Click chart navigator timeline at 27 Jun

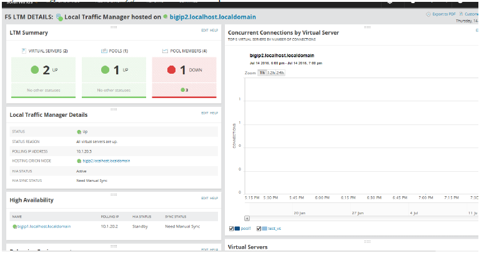pos(357,213)
